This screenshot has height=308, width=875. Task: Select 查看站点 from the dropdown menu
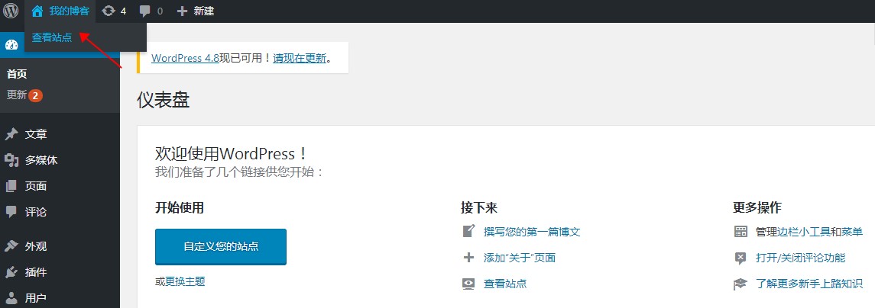52,37
